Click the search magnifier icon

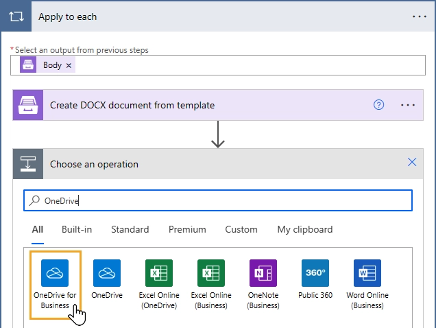tap(34, 200)
